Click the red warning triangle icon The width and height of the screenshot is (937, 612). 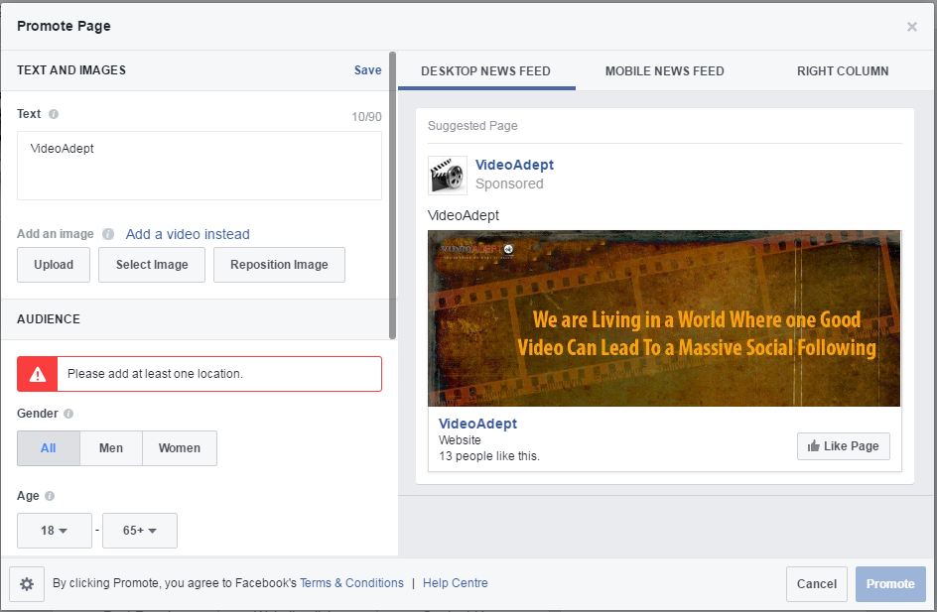pos(38,374)
